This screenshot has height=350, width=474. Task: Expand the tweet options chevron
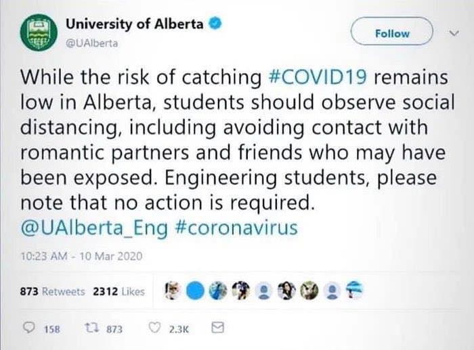pos(454,32)
